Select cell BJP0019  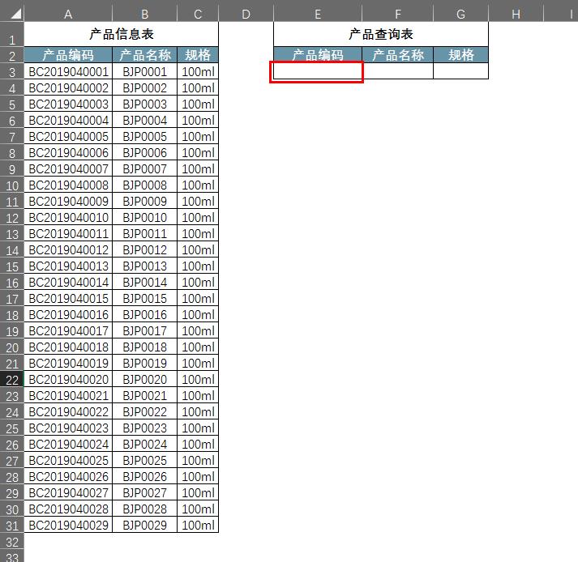(x=145, y=363)
